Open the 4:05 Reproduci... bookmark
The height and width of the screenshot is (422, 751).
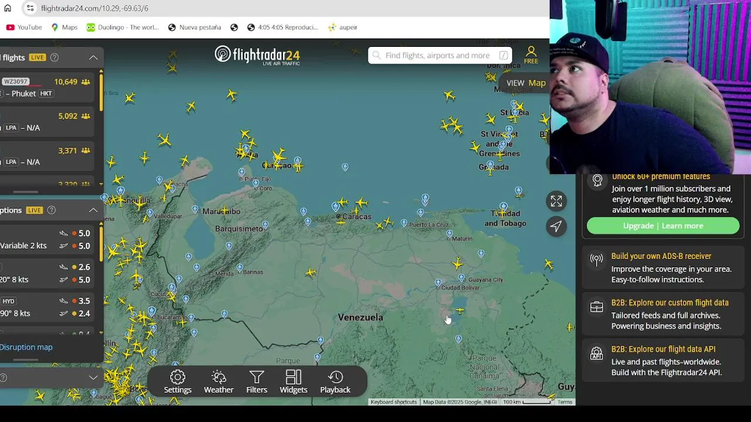pos(282,27)
